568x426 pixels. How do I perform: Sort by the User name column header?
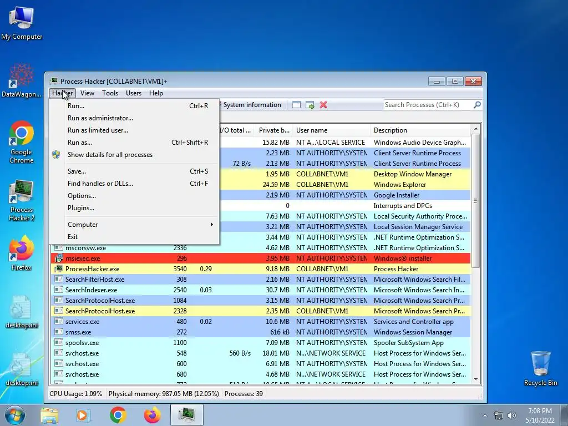click(x=331, y=130)
